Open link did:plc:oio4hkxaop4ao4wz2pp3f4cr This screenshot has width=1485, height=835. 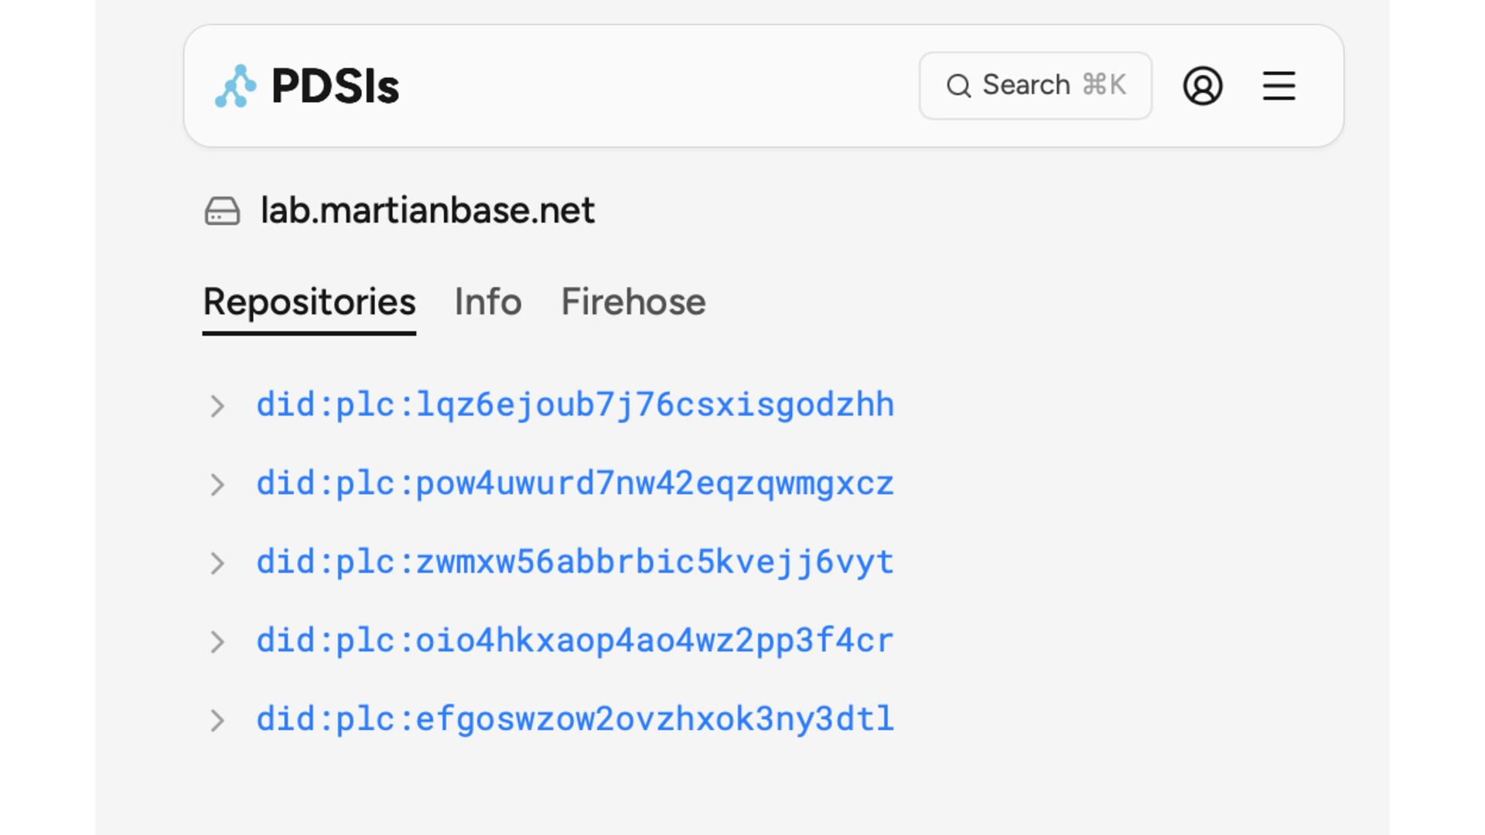[575, 641]
